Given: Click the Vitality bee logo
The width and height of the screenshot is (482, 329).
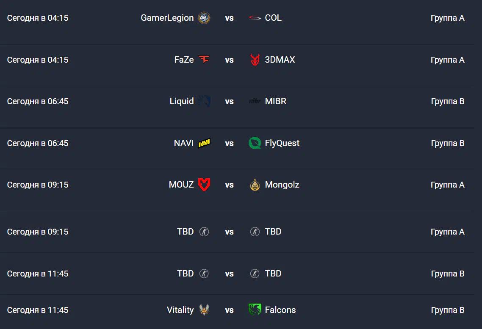Looking at the screenshot, I should (204, 310).
